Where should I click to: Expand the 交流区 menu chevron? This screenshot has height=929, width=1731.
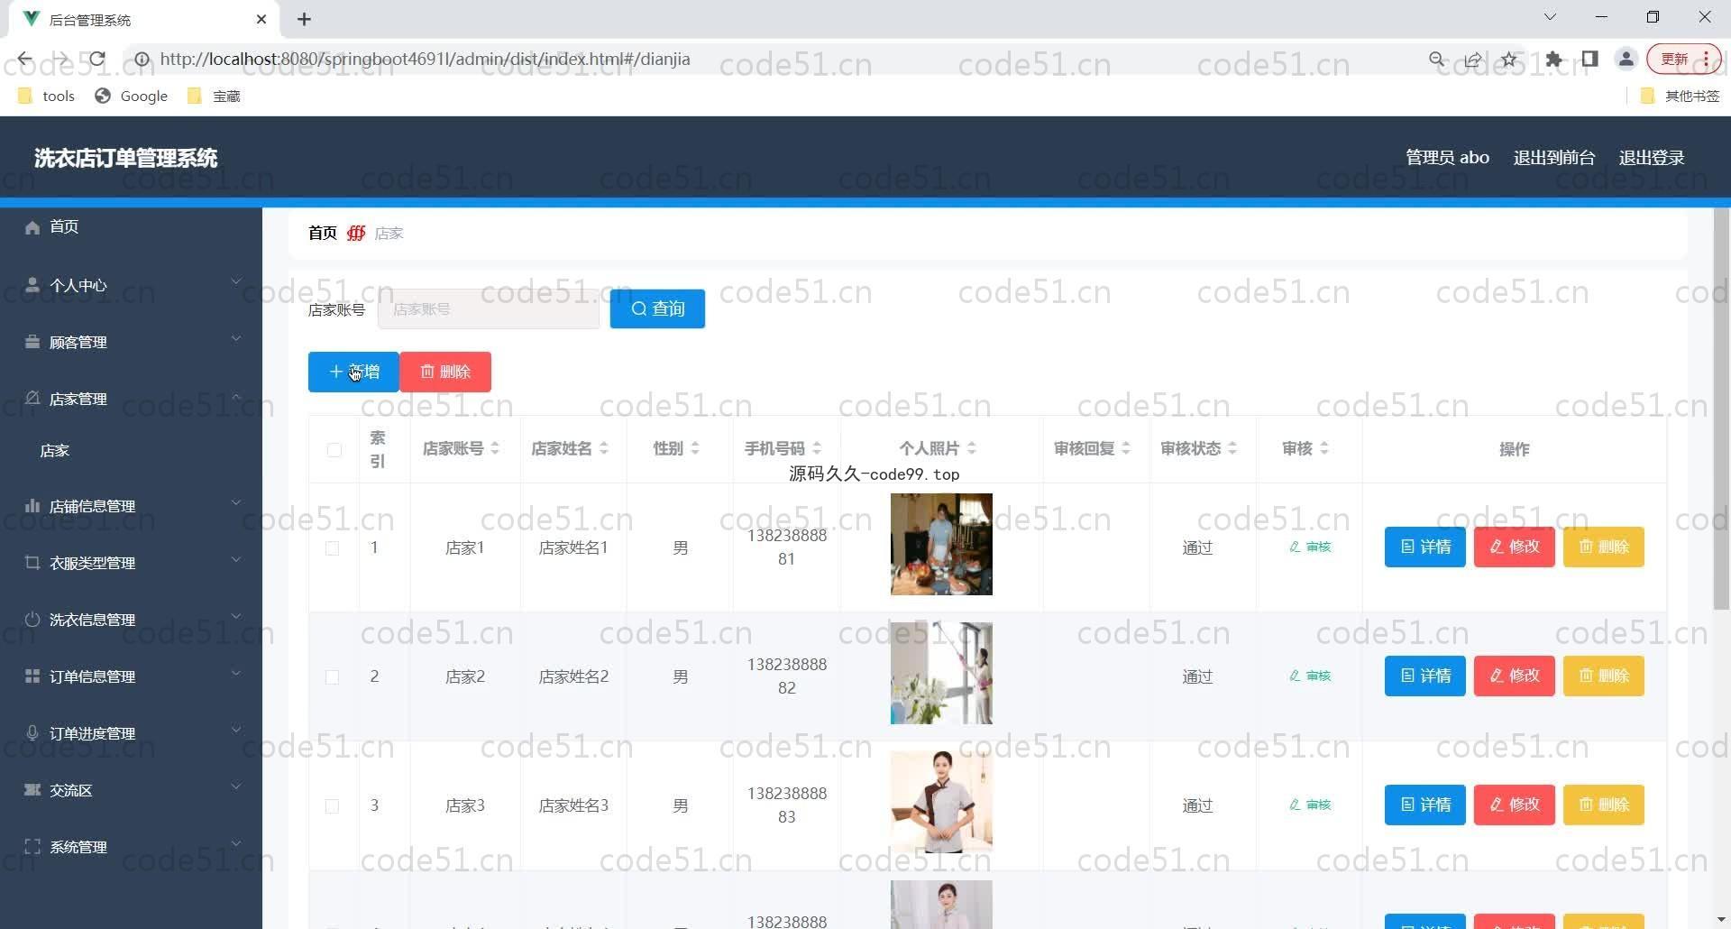coord(236,786)
